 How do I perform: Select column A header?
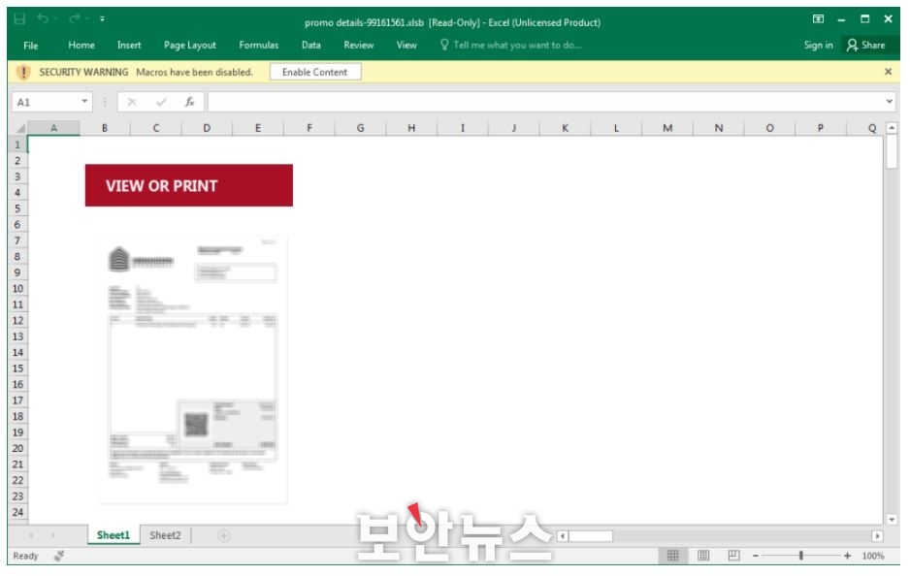(54, 128)
